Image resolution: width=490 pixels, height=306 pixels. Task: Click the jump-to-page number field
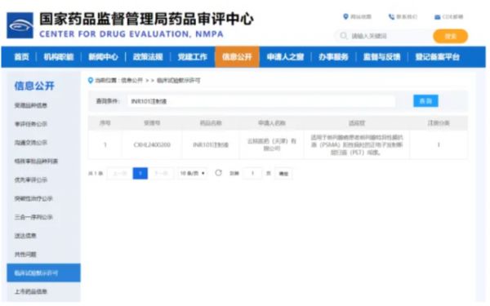click(252, 173)
